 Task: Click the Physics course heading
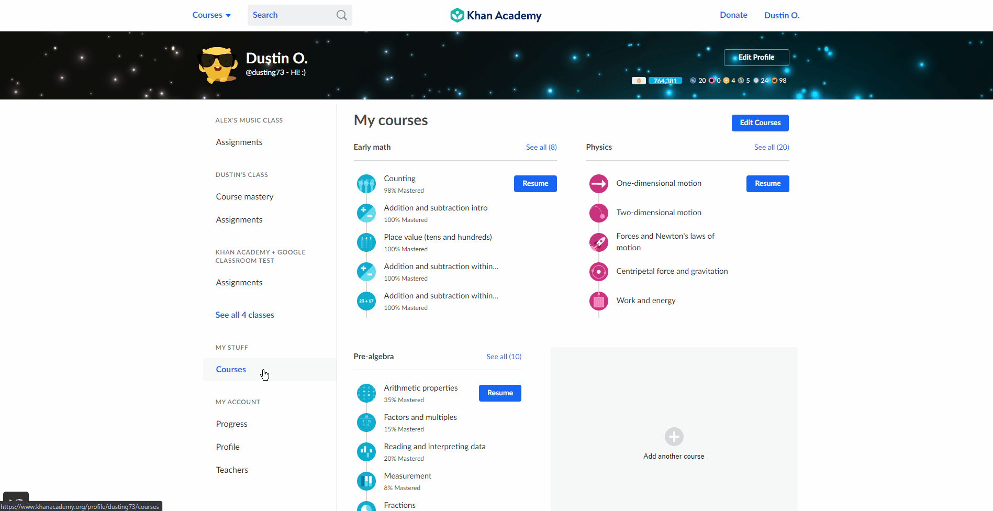coord(599,147)
